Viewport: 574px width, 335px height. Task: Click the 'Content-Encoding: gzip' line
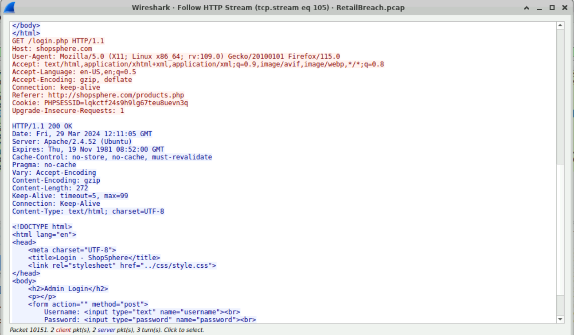(56, 181)
